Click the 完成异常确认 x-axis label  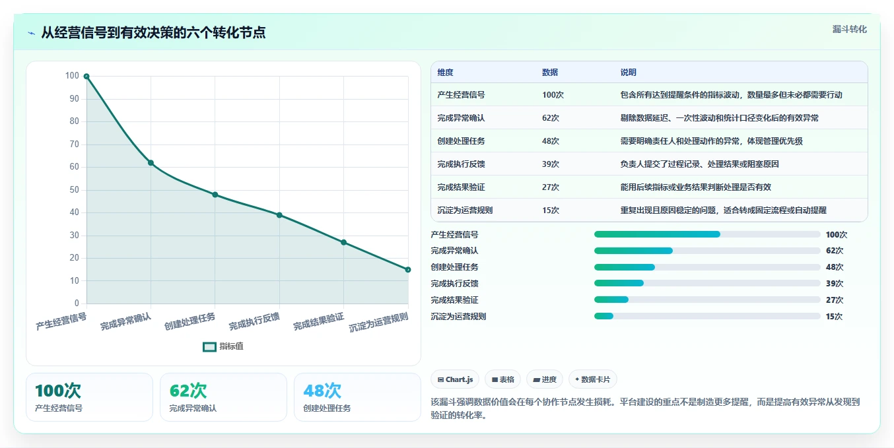coord(125,321)
